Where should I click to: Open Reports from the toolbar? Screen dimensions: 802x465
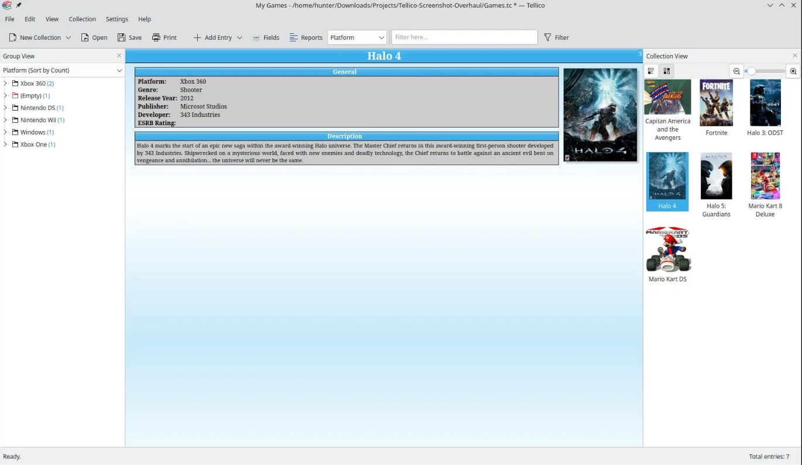coord(306,37)
